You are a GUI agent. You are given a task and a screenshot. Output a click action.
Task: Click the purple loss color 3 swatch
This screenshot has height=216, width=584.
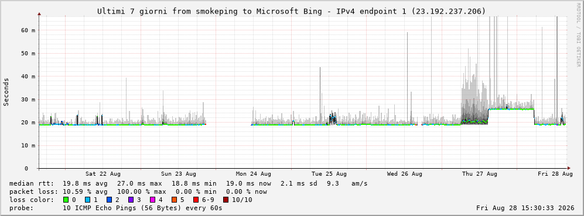[x=131, y=200]
